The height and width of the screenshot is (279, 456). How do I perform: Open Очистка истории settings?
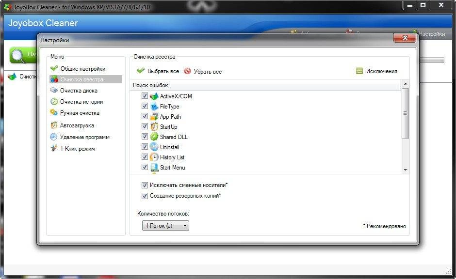(x=81, y=102)
